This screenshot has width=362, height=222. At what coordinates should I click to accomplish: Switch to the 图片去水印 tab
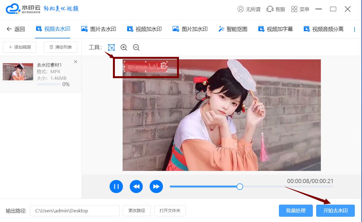(x=99, y=29)
